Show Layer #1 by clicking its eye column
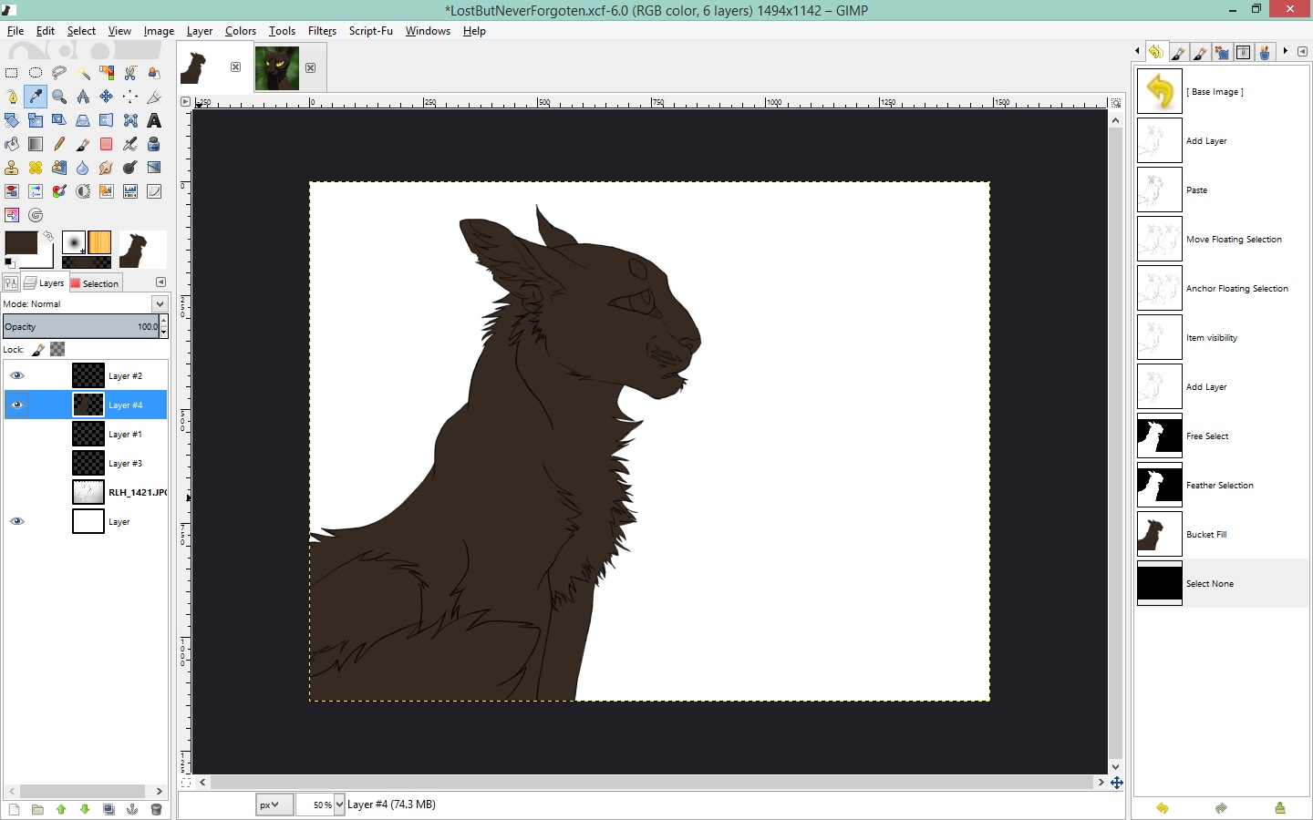Viewport: 1313px width, 820px height. pos(16,434)
